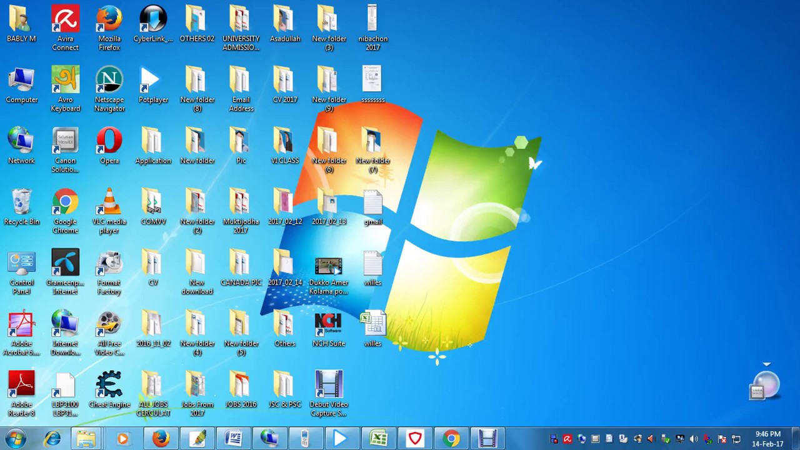The image size is (800, 450).
Task: Select the Opera browser desktop icon
Action: (x=109, y=146)
